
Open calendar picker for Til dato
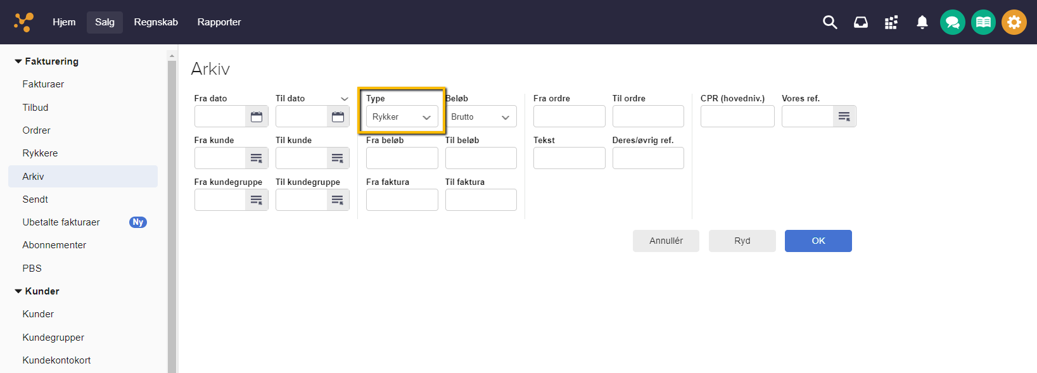click(338, 117)
